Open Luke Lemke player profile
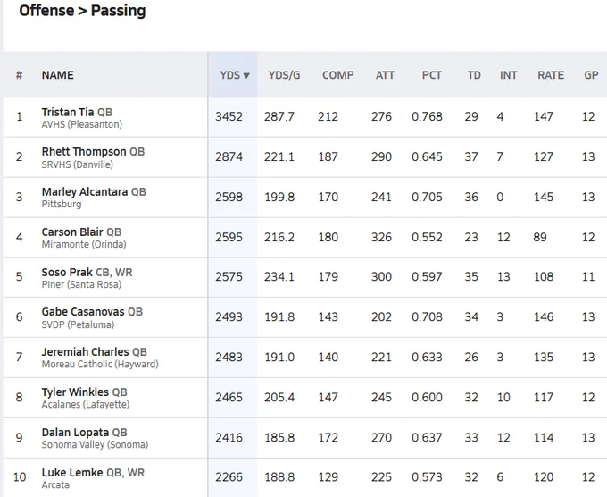 point(72,473)
